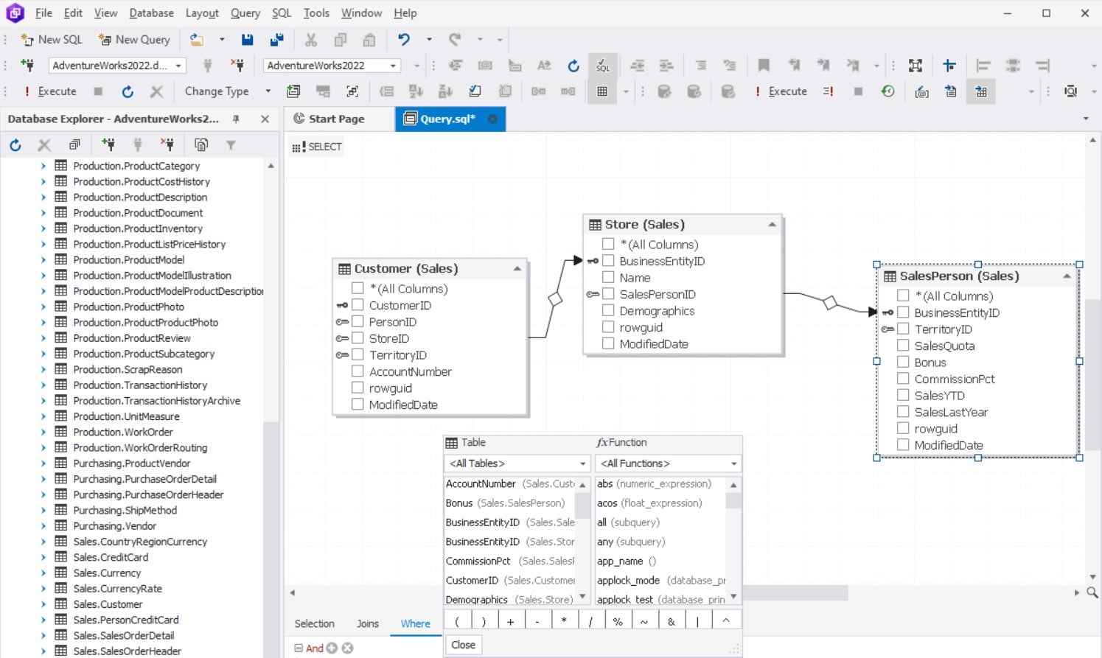
Task: Open the Query menu
Action: 245,13
